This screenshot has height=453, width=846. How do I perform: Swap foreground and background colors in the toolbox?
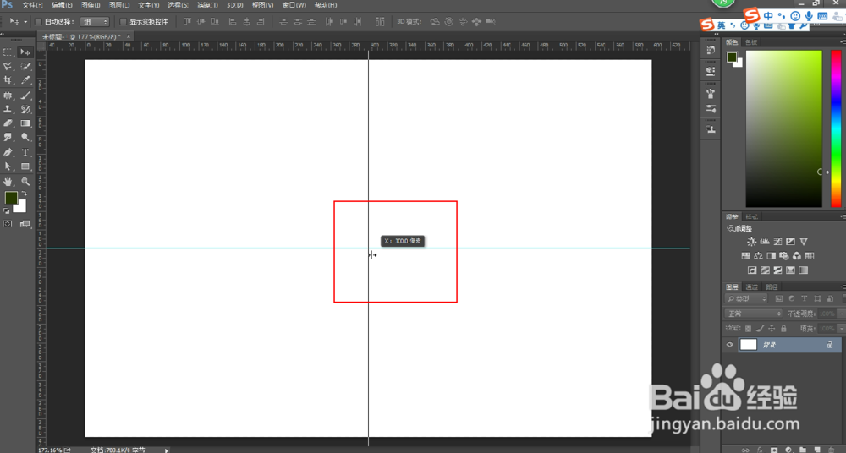pyautogui.click(x=25, y=194)
